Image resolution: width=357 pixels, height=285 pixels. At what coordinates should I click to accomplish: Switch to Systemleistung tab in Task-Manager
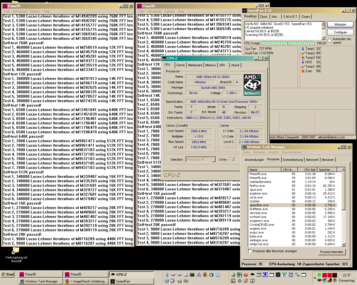click(292, 160)
